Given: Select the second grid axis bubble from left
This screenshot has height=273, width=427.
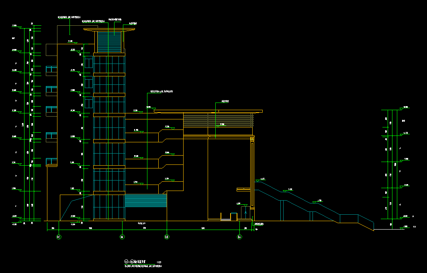Looking at the screenshot, I should [122, 237].
